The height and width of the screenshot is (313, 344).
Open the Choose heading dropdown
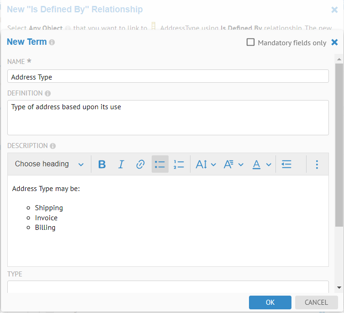pyautogui.click(x=49, y=164)
